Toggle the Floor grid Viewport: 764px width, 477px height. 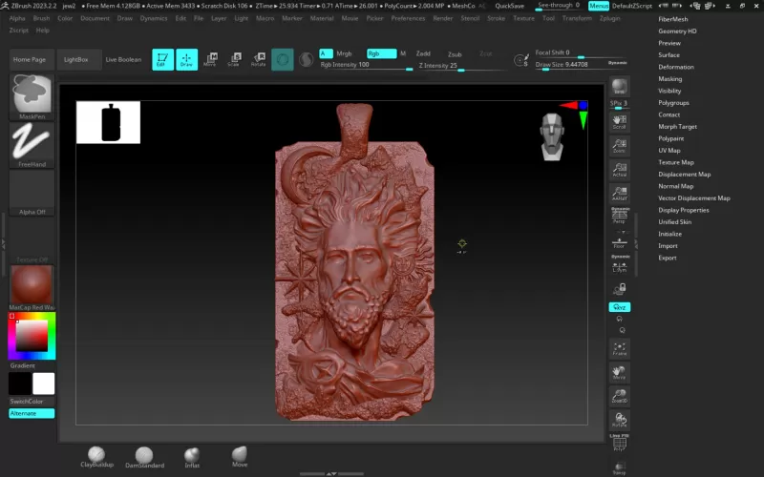pyautogui.click(x=619, y=242)
